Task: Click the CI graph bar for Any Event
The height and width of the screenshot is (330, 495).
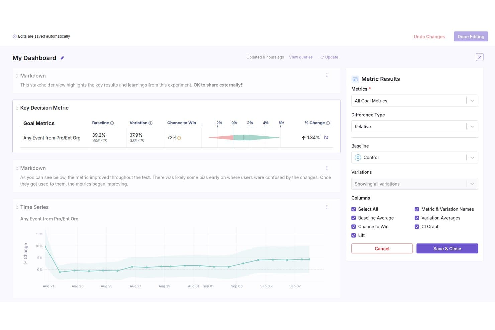Action: [x=244, y=138]
